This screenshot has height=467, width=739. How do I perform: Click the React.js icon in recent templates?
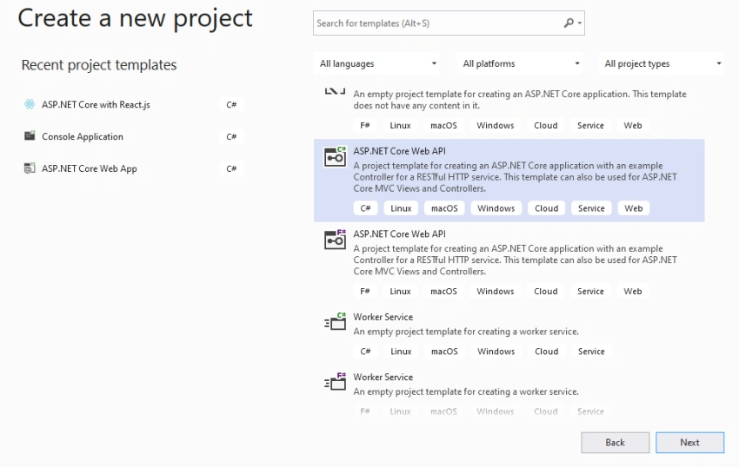pyautogui.click(x=30, y=104)
